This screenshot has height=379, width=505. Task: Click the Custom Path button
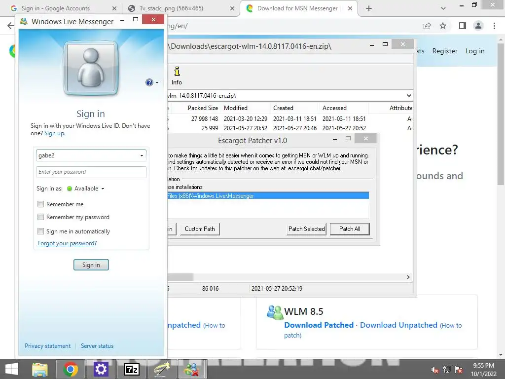pos(200,229)
